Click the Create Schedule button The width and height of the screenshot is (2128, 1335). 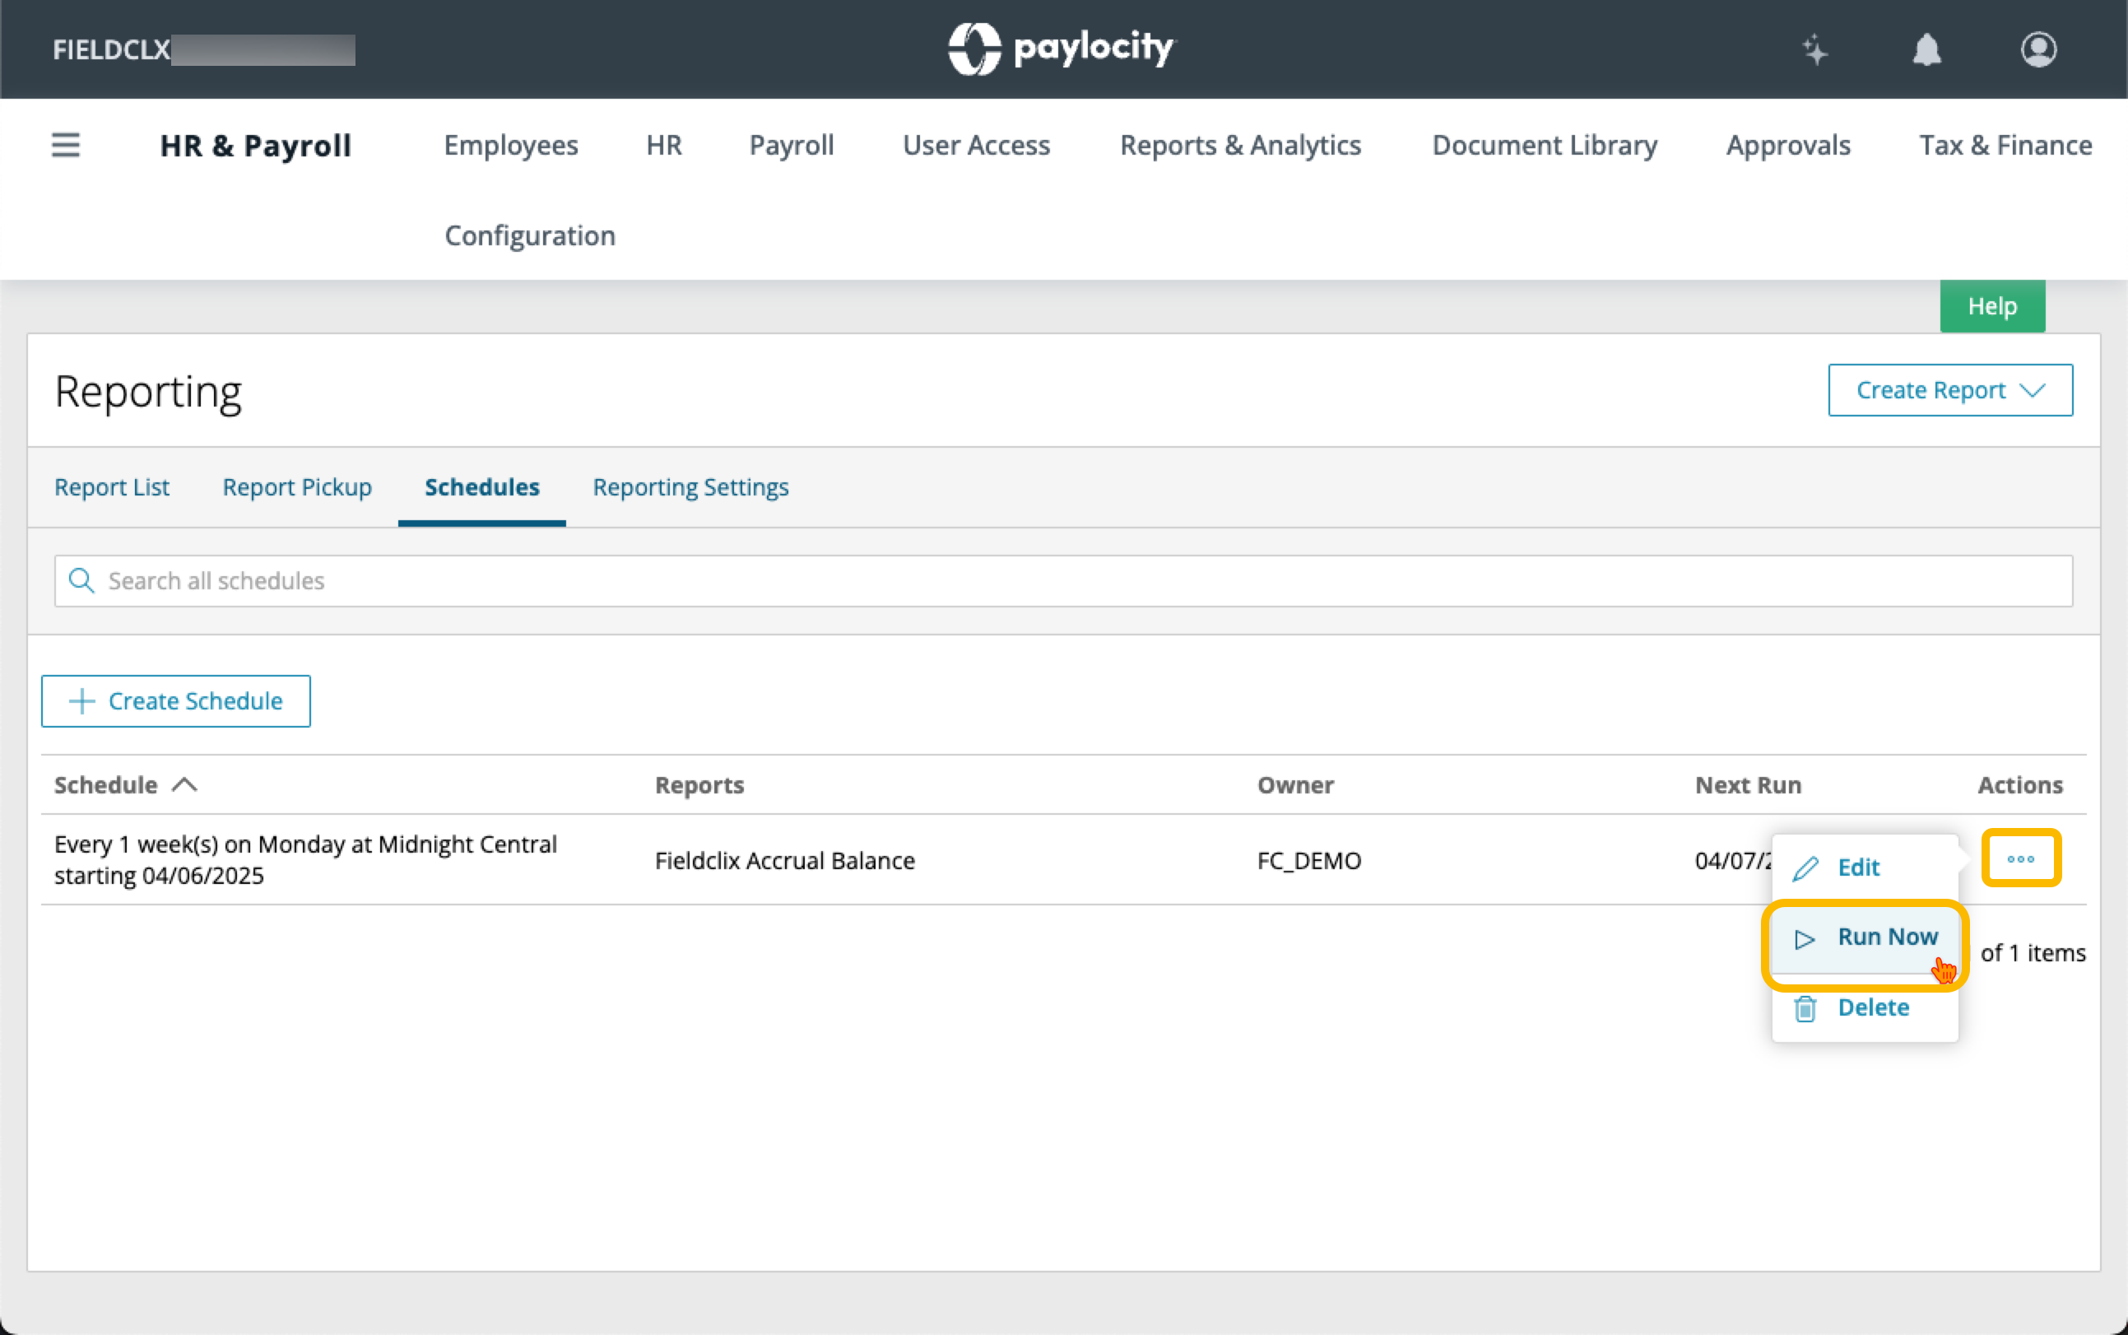click(175, 701)
